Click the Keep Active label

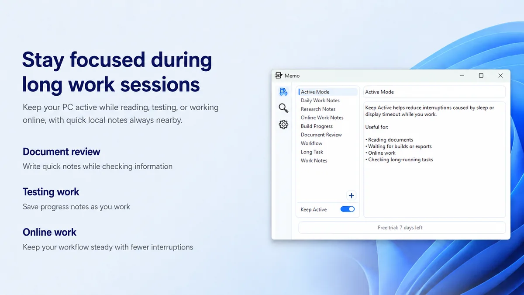pyautogui.click(x=314, y=210)
